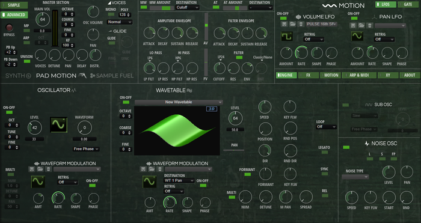This screenshot has width=421, height=223.
Task: Toggle the Pan LFO On-Off switch
Action: [354, 18]
